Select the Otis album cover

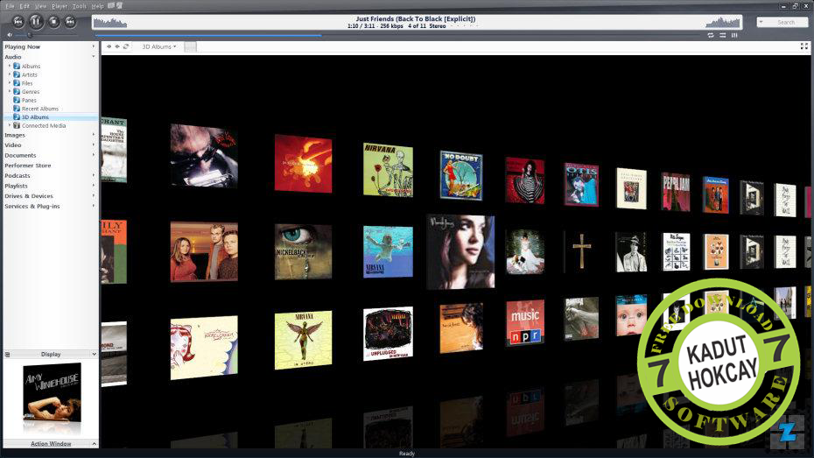click(x=581, y=185)
